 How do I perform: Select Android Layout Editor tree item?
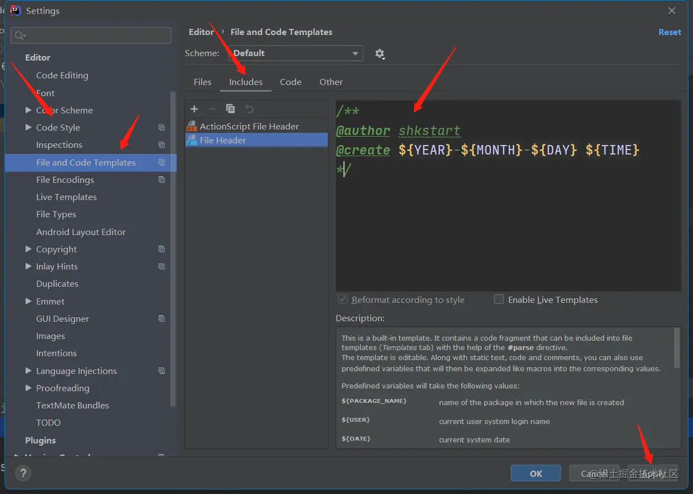click(x=81, y=232)
